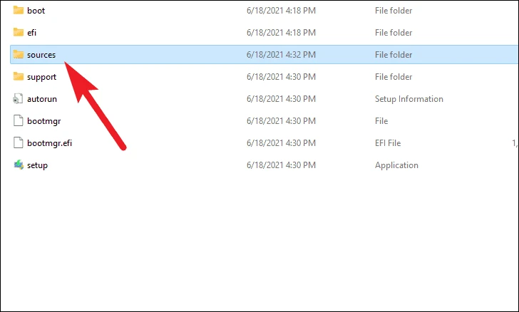Select the efi folder name

[x=33, y=33]
